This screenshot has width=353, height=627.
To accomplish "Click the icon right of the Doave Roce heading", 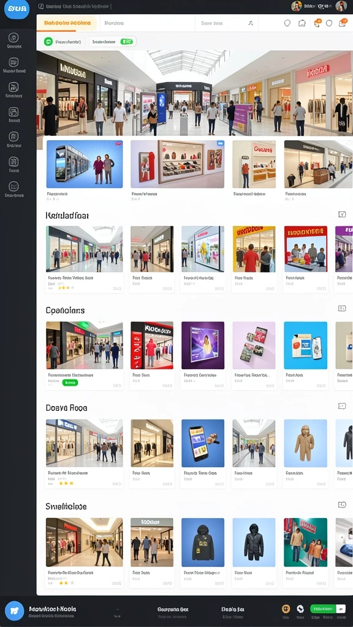I will (342, 406).
